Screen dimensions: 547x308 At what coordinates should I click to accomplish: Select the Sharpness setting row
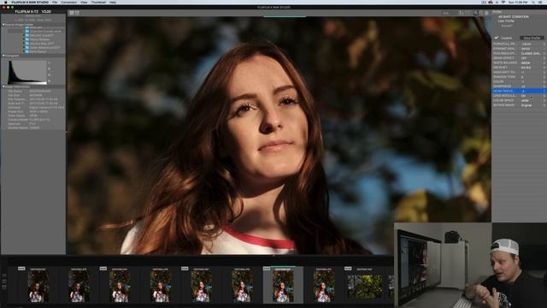point(519,86)
